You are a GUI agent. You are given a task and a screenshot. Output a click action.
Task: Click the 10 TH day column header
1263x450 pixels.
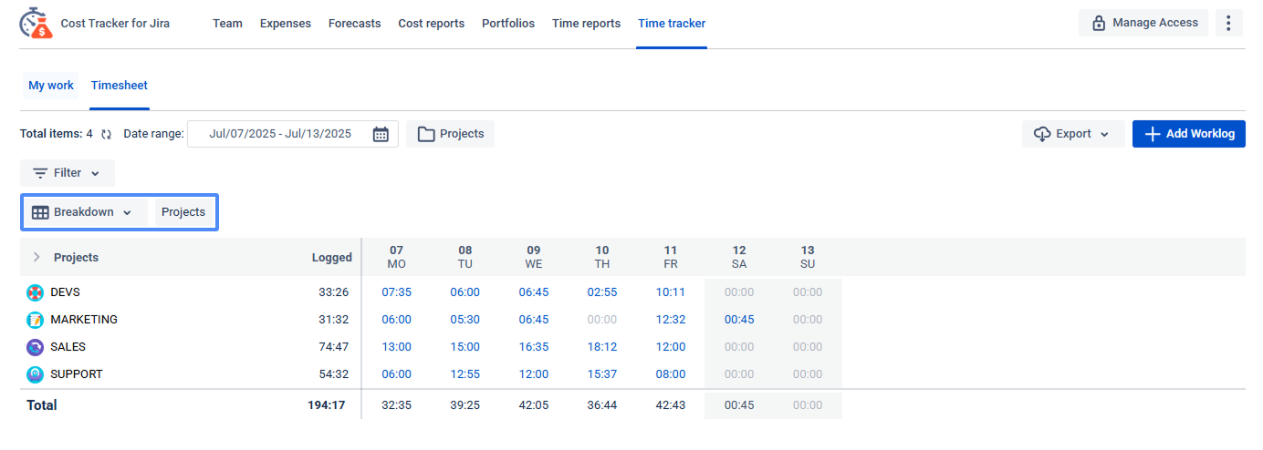click(x=602, y=258)
